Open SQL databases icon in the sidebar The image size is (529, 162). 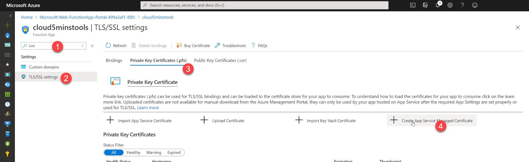[7, 134]
